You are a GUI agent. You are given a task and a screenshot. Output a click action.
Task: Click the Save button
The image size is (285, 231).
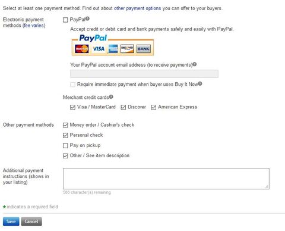pos(11,221)
